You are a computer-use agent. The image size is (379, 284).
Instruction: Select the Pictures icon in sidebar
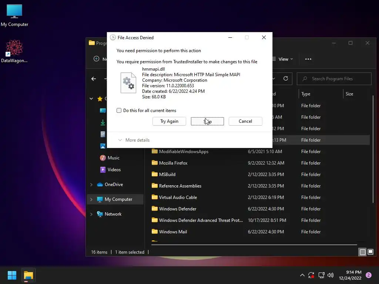coord(103,146)
